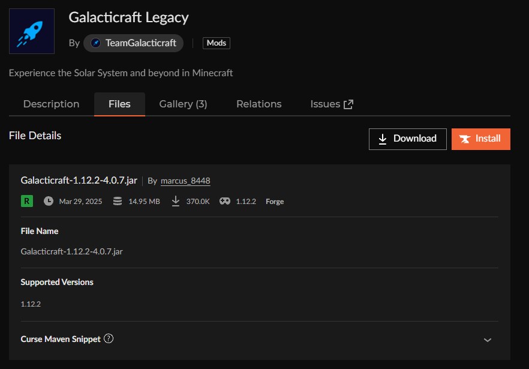Image resolution: width=529 pixels, height=369 pixels.
Task: Switch to the Description tab
Action: pos(51,103)
